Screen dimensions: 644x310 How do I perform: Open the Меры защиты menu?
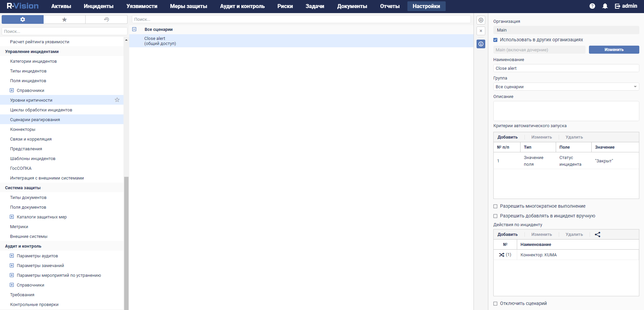click(x=189, y=6)
